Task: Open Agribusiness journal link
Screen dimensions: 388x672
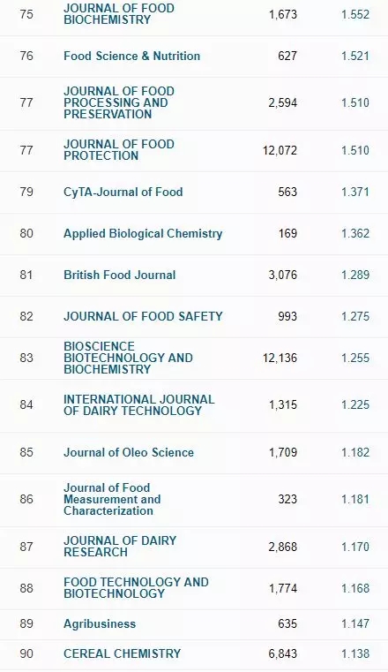Action: pyautogui.click(x=100, y=623)
